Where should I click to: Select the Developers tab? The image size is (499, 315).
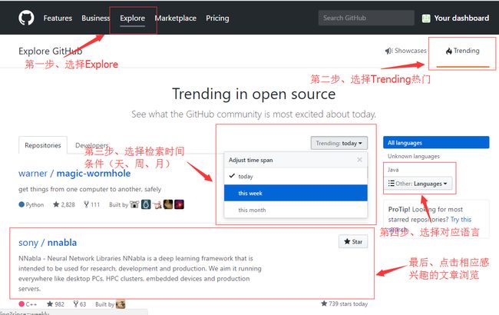(92, 145)
